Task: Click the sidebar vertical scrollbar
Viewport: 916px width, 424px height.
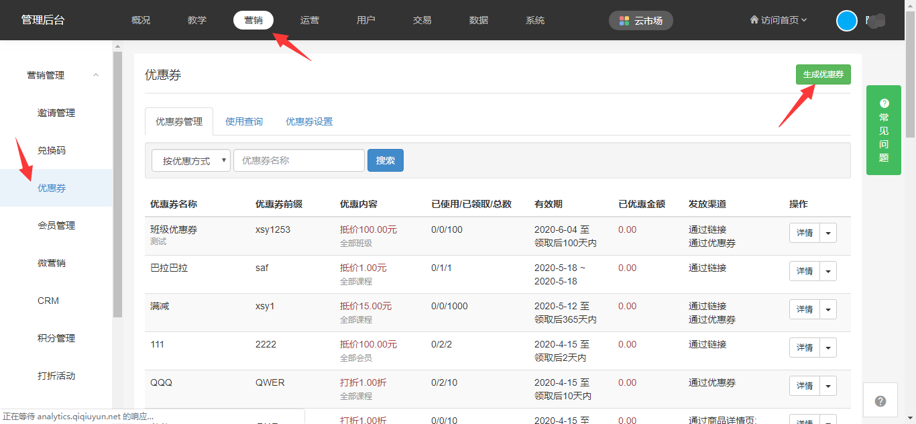Action: coord(117,181)
